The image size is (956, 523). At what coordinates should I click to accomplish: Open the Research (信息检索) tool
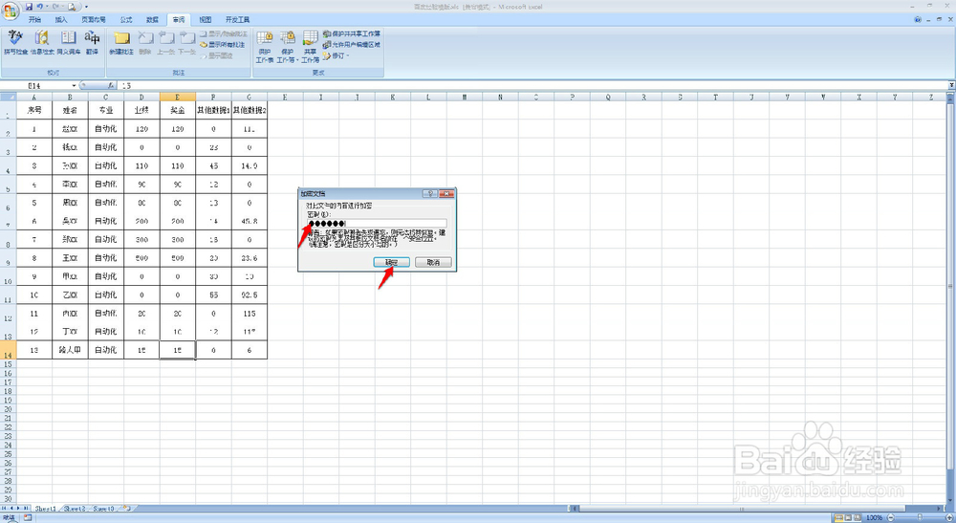pyautogui.click(x=42, y=43)
